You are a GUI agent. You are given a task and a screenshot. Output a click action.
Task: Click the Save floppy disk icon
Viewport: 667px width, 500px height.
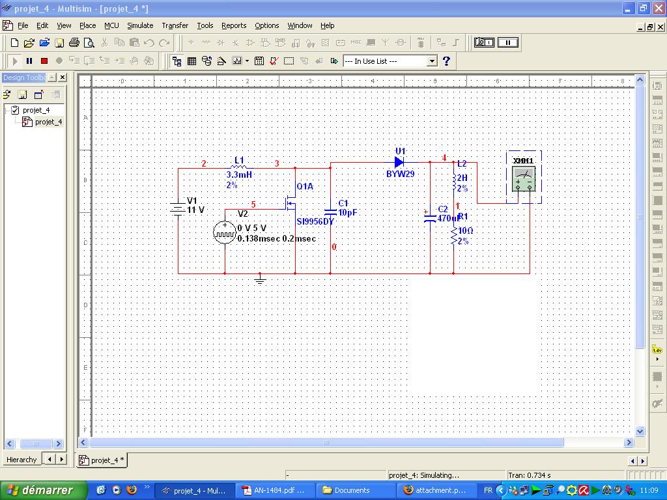pyautogui.click(x=59, y=43)
